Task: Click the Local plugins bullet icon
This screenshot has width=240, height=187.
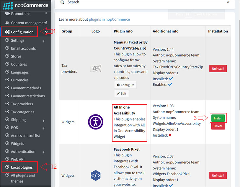Action: pos(7,167)
